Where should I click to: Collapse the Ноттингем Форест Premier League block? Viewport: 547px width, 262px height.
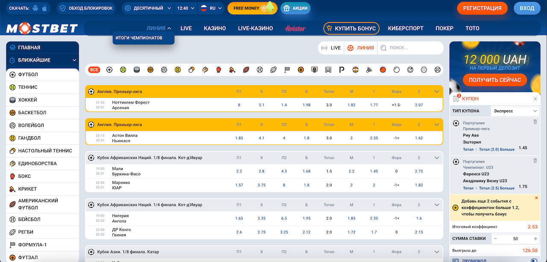(437, 91)
